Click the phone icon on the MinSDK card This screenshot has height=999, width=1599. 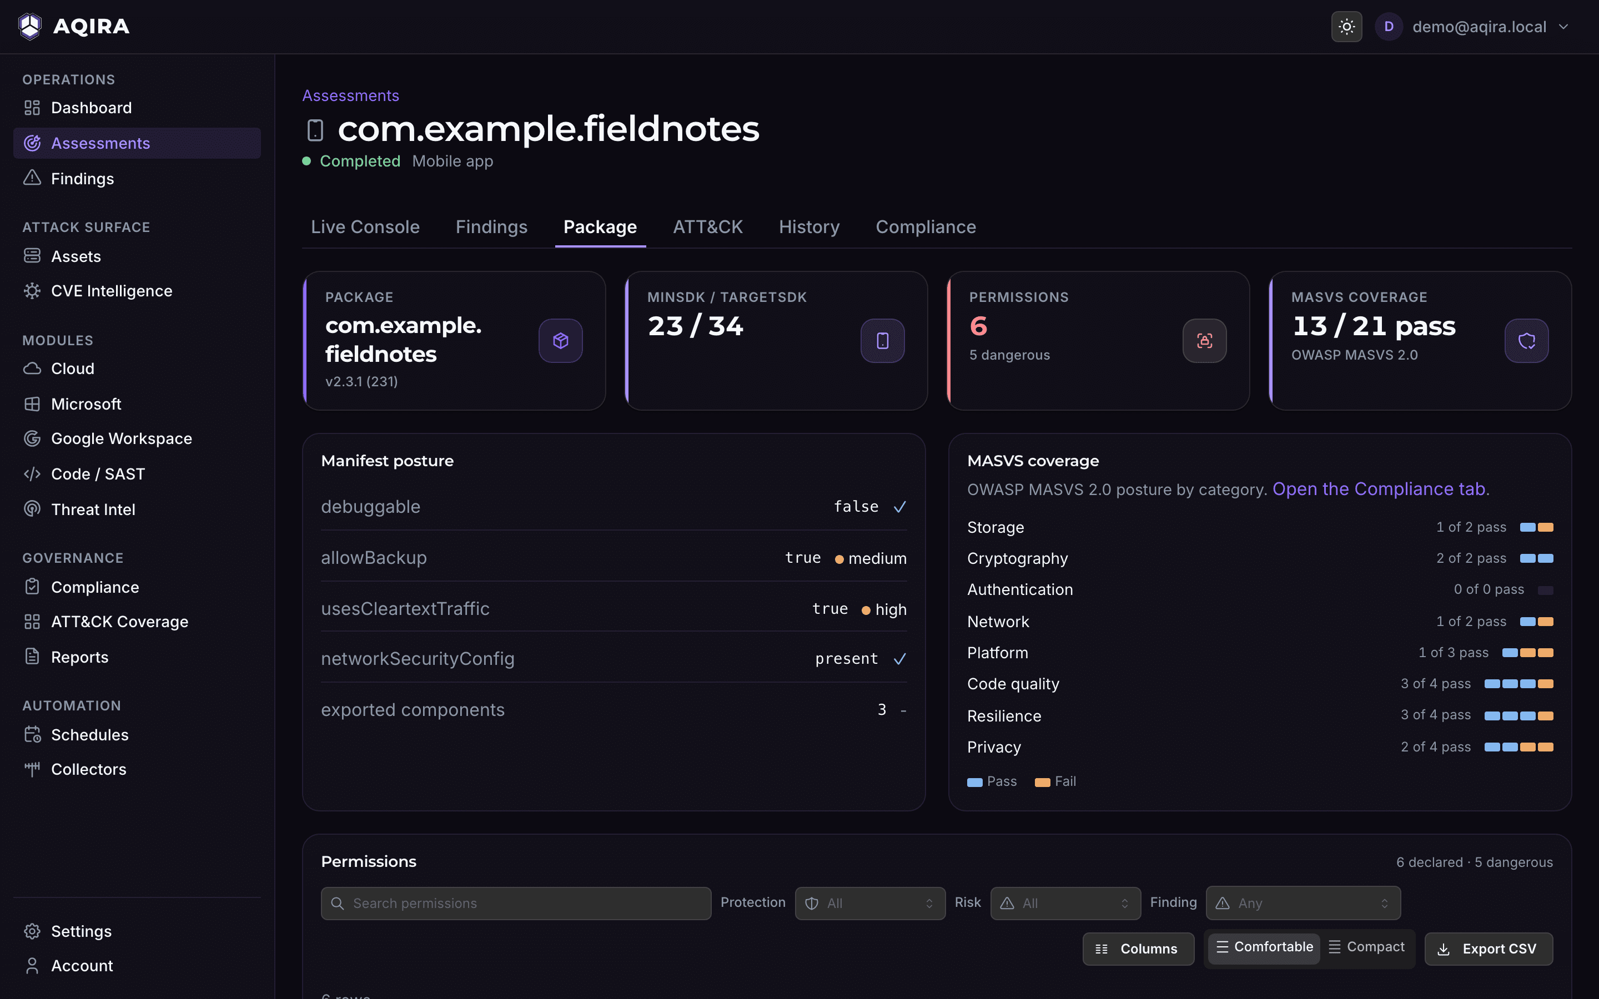point(882,341)
